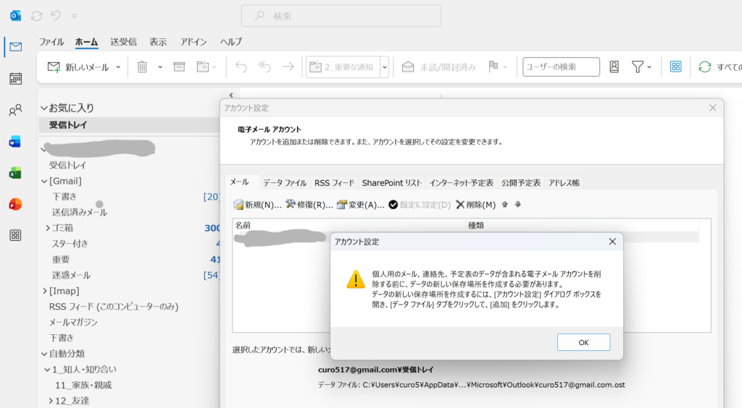Open the 送受信 ribbon tab
Image resolution: width=742 pixels, height=408 pixels.
click(x=123, y=42)
